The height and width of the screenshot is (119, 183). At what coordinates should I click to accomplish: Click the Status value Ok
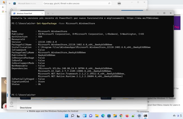(39, 84)
